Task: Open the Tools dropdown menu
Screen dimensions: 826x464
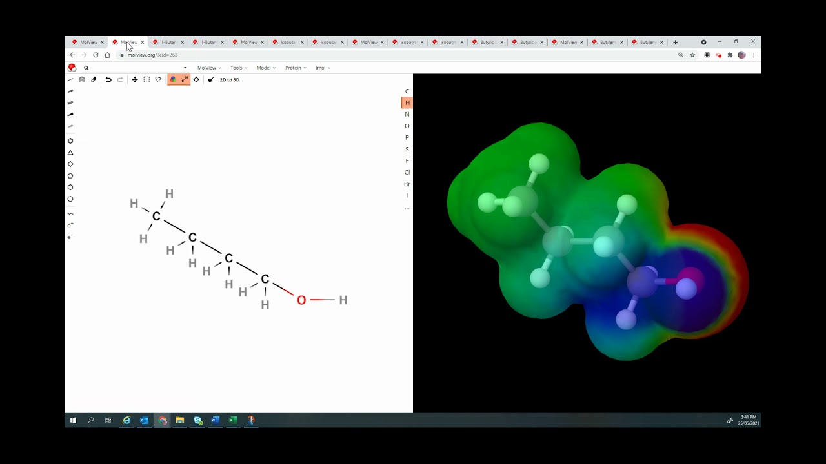Action: click(x=239, y=68)
